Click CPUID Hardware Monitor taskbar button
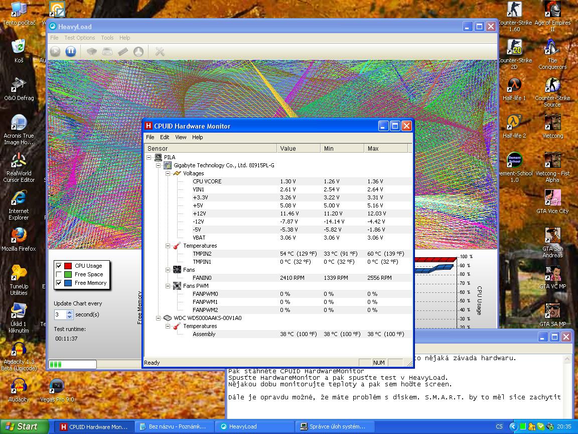The height and width of the screenshot is (434, 578). click(x=94, y=426)
